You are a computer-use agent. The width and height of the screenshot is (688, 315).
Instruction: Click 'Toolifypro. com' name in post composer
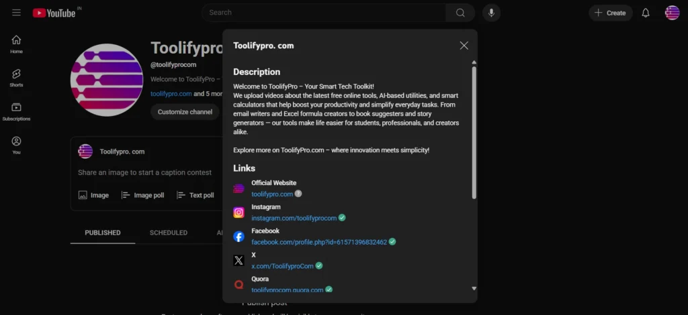(x=122, y=152)
